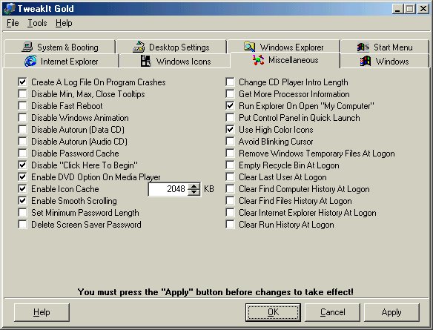Image resolution: width=433 pixels, height=330 pixels.
Task: Uncheck Disable "Click Here To Begin"
Action: click(23, 165)
